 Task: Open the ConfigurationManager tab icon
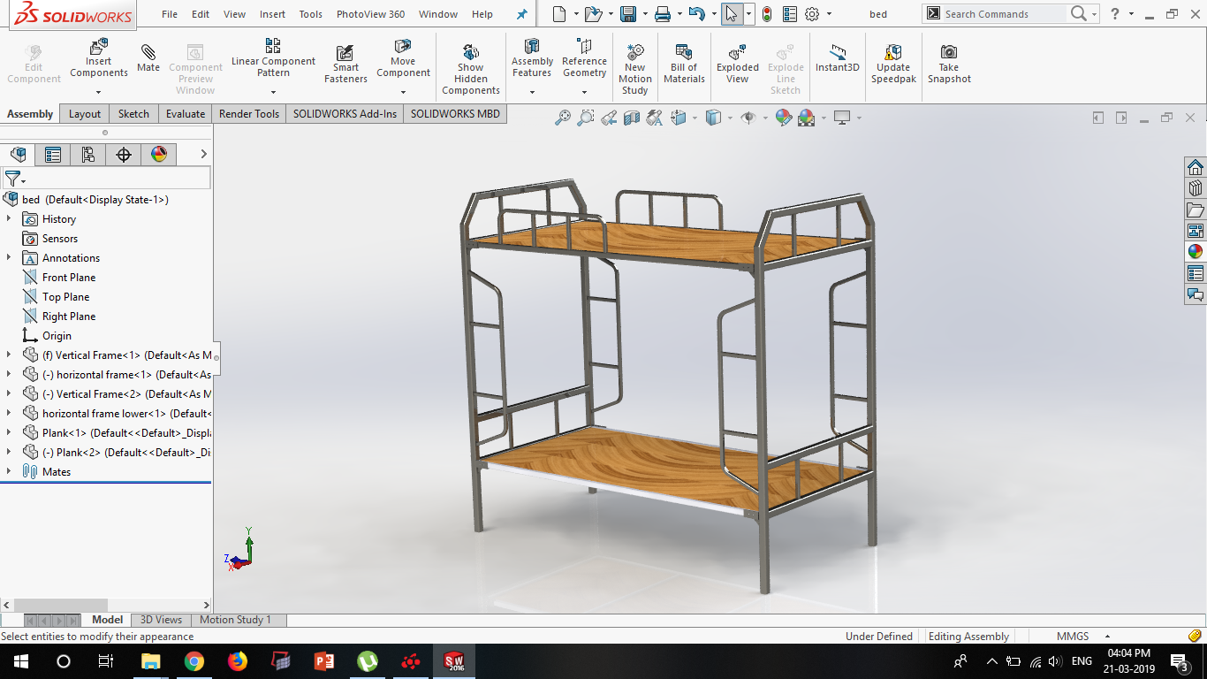click(88, 155)
